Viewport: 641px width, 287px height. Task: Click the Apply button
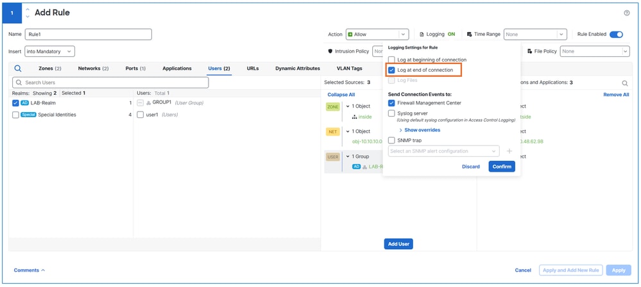point(619,270)
